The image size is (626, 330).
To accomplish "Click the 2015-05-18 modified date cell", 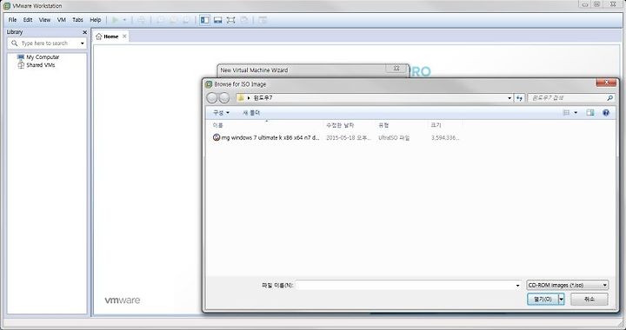I will point(348,138).
